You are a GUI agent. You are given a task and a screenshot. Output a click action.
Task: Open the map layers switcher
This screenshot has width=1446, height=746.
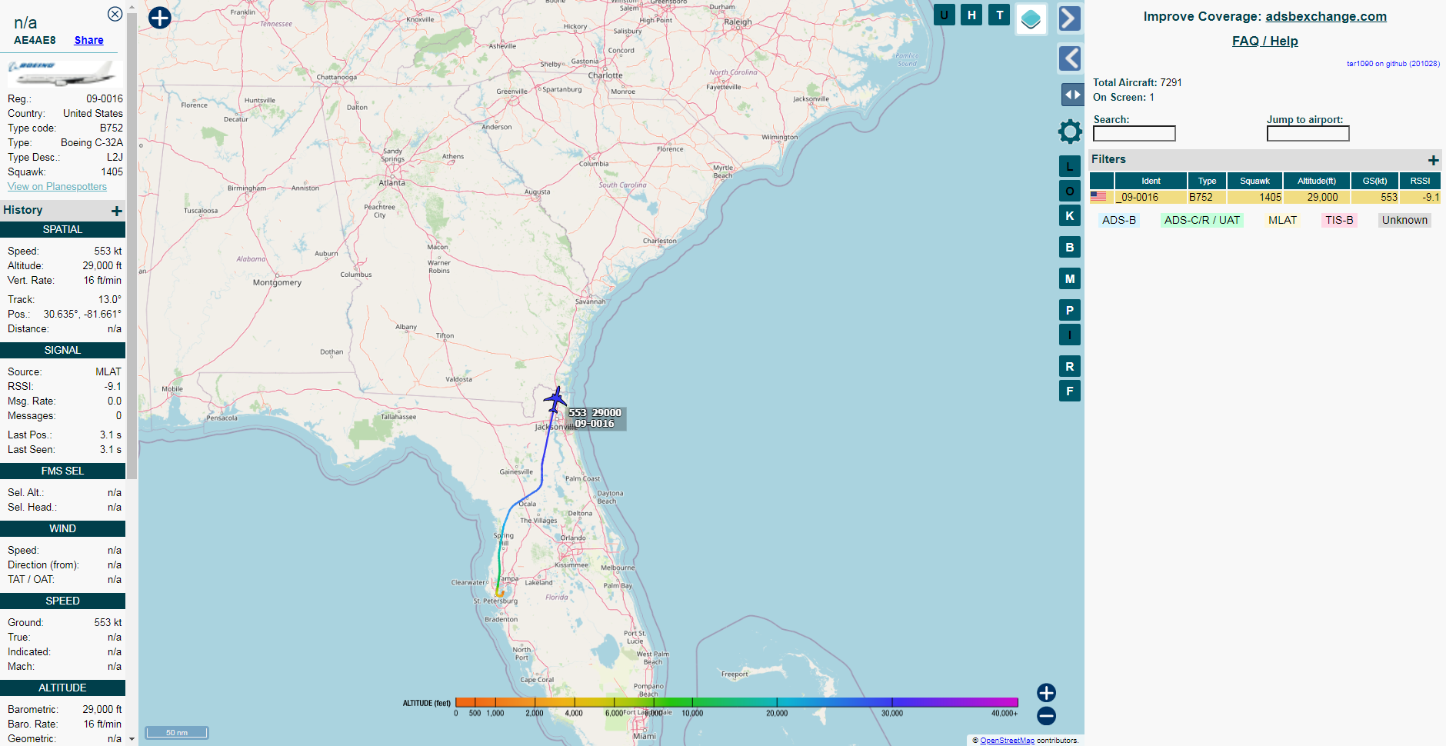point(1031,19)
